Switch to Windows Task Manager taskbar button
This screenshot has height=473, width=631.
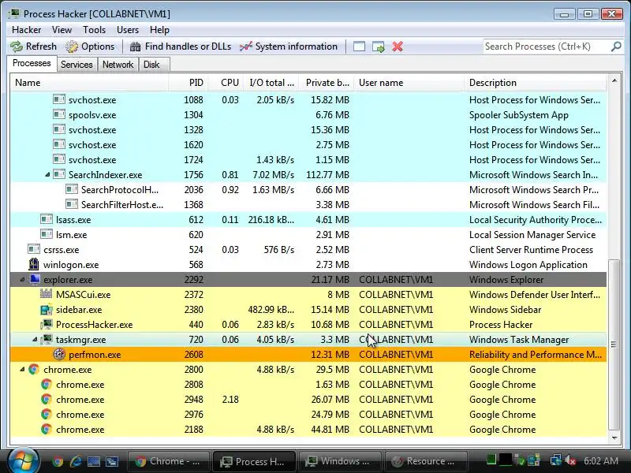click(x=340, y=461)
